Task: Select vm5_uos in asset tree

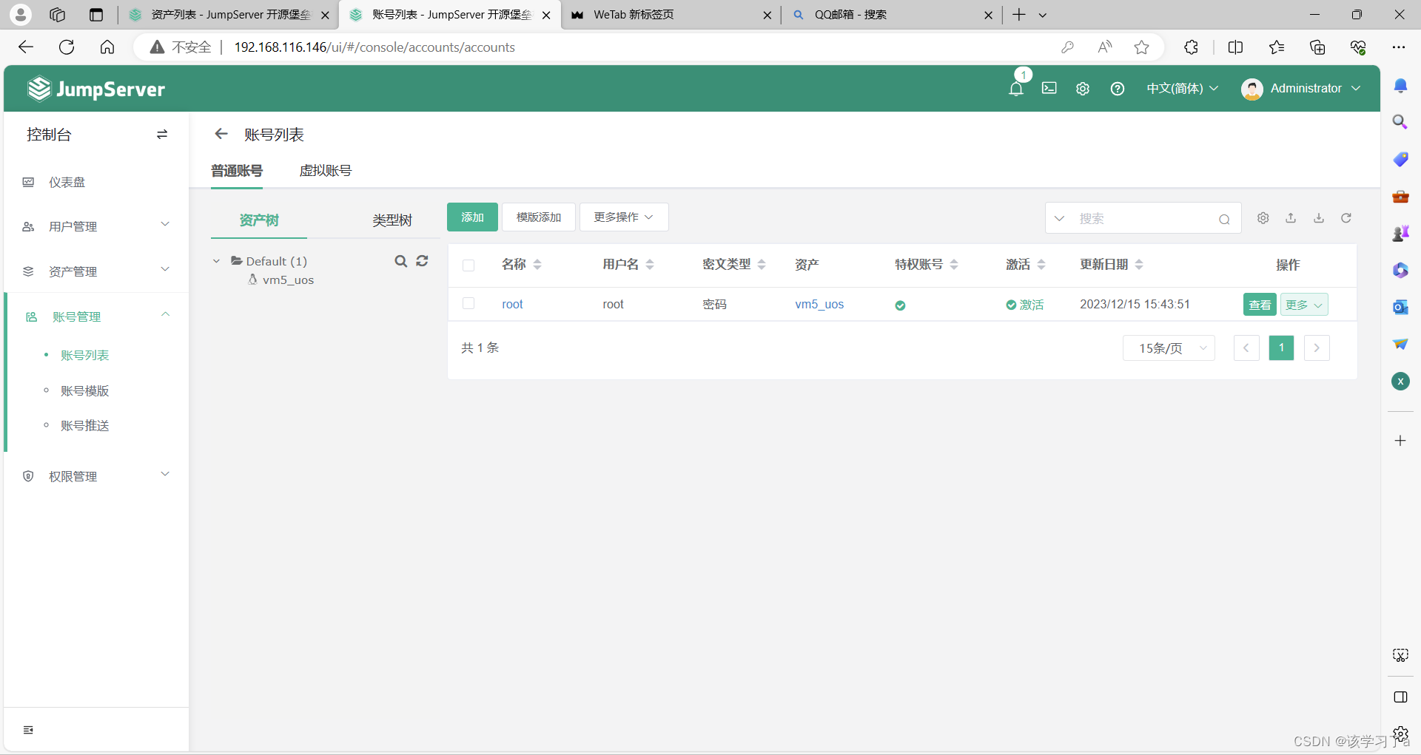Action: 288,280
